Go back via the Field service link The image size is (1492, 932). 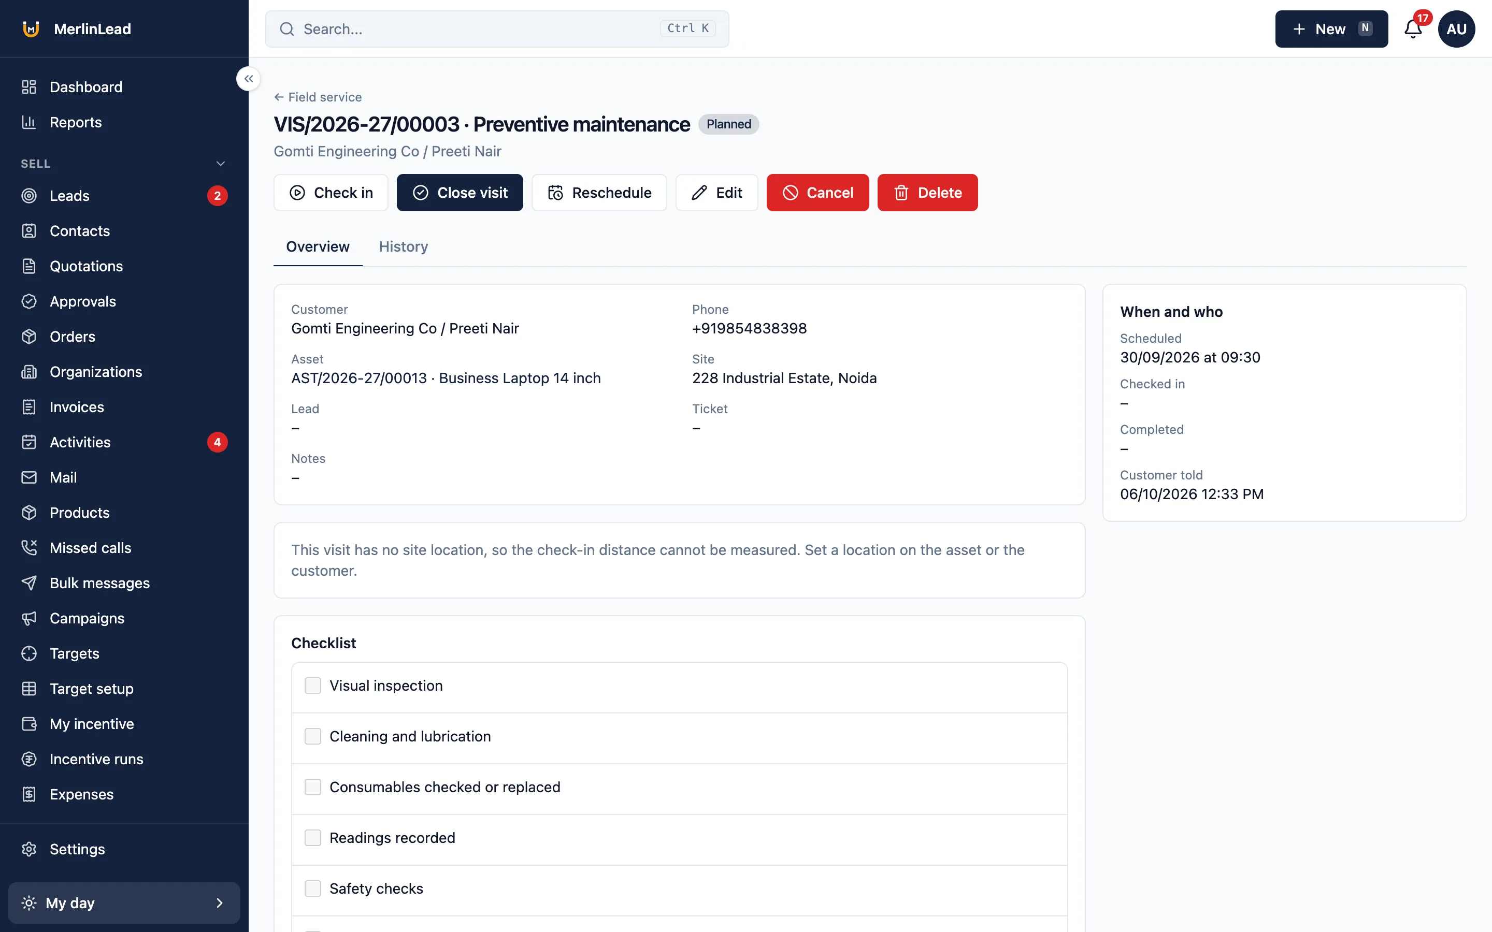[318, 97]
